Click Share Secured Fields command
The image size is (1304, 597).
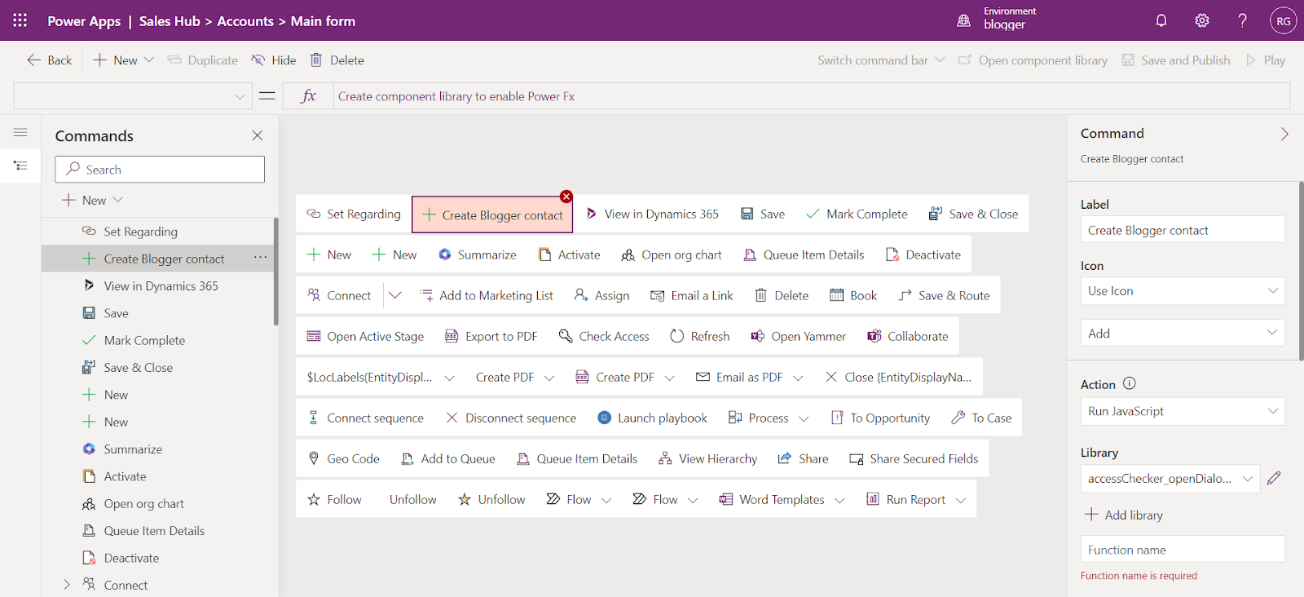(x=914, y=459)
